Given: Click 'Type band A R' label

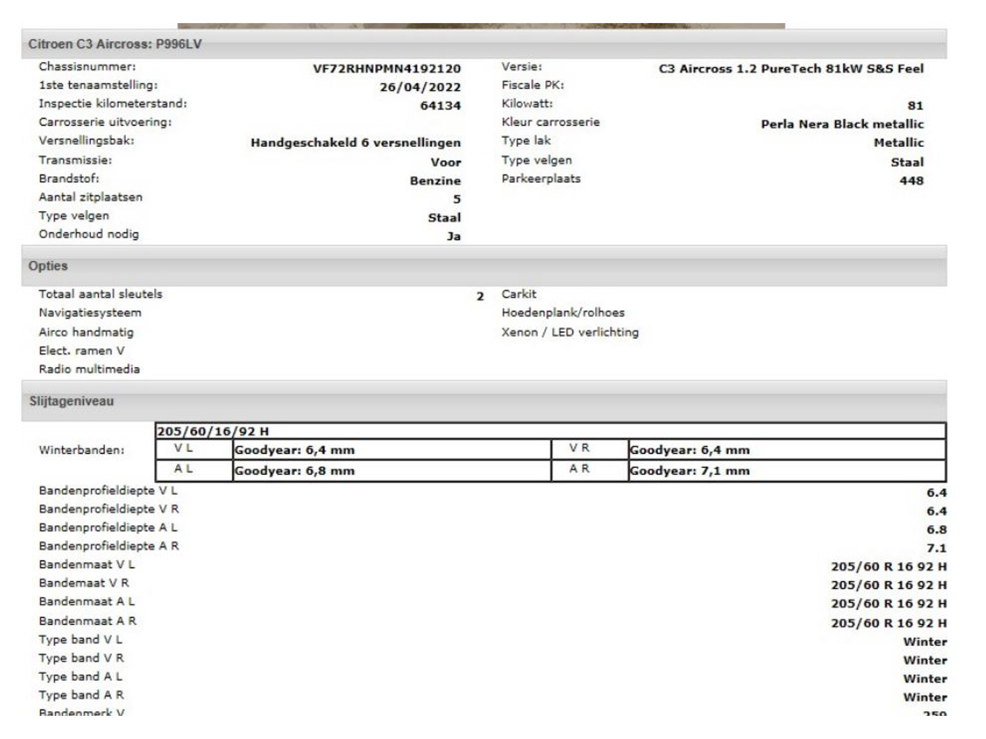Looking at the screenshot, I should tap(81, 695).
